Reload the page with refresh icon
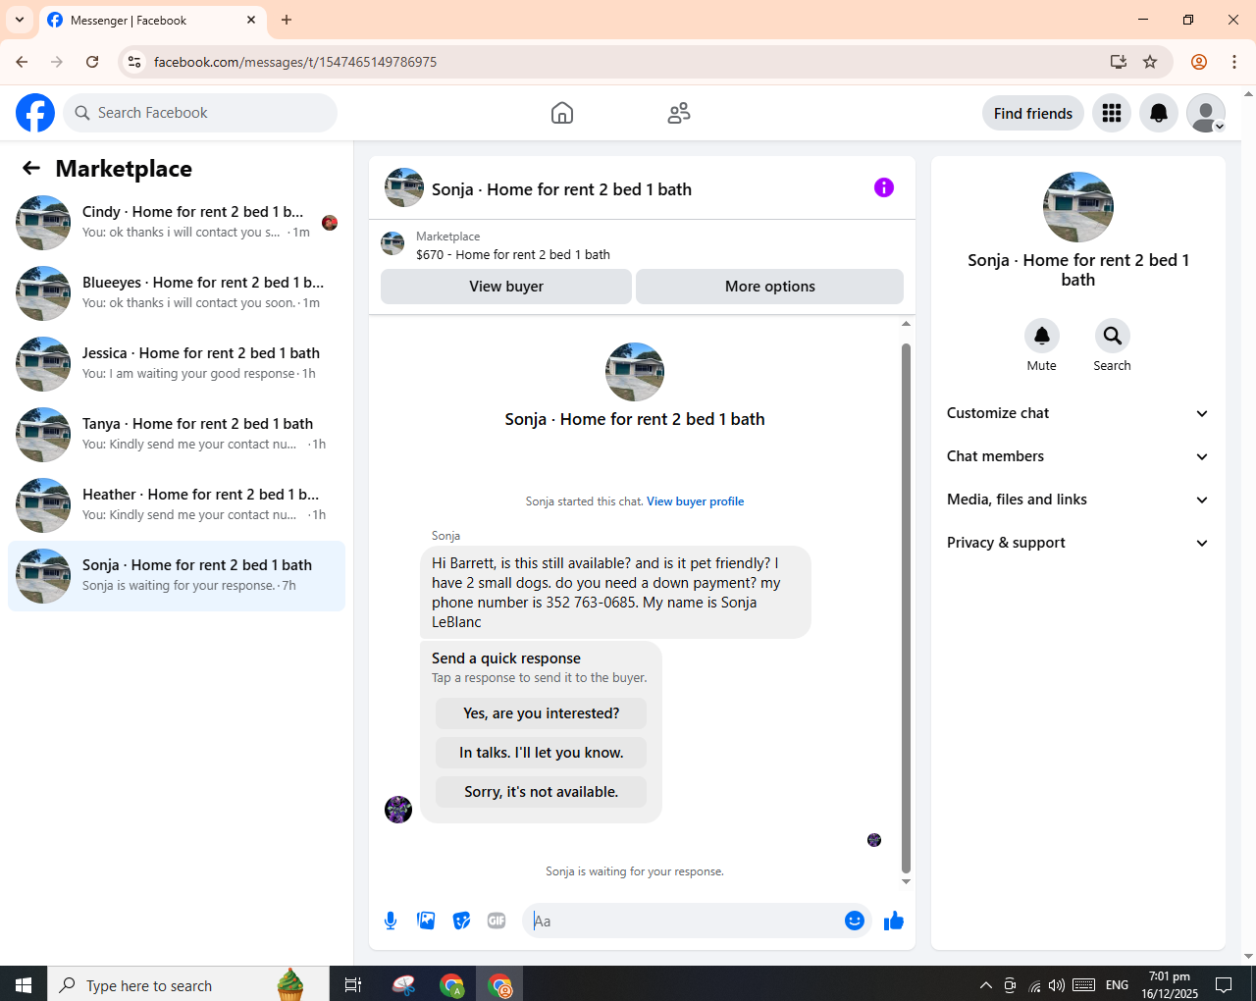Viewport: 1256px width, 1001px height. pos(92,62)
